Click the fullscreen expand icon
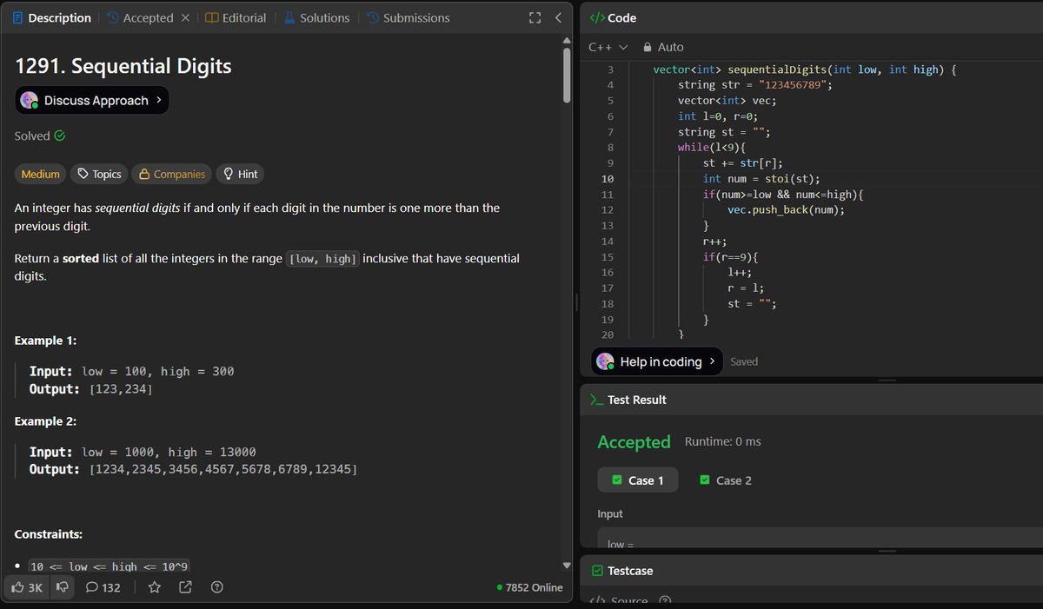This screenshot has width=1043, height=609. [536, 17]
